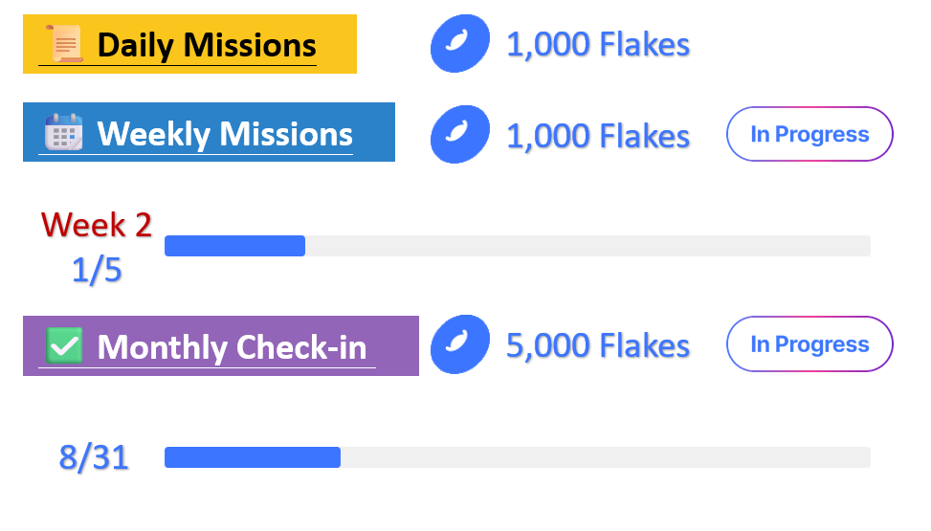Click the 8/31 monthly check-in counter
The height and width of the screenshot is (531, 931).
[x=94, y=457]
